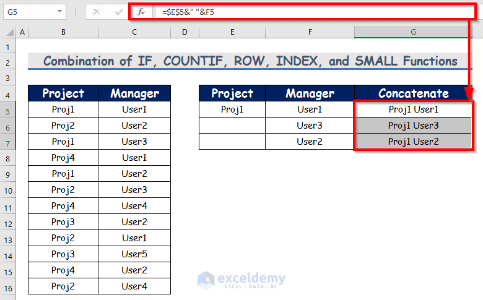Select row 2 header
This screenshot has height=300, width=483.
point(7,62)
